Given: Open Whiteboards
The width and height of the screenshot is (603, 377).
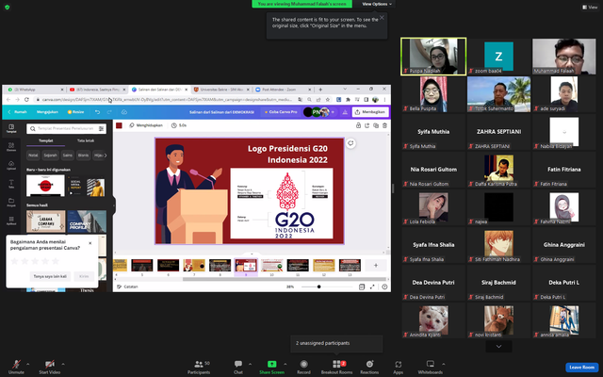Looking at the screenshot, I should click(431, 367).
